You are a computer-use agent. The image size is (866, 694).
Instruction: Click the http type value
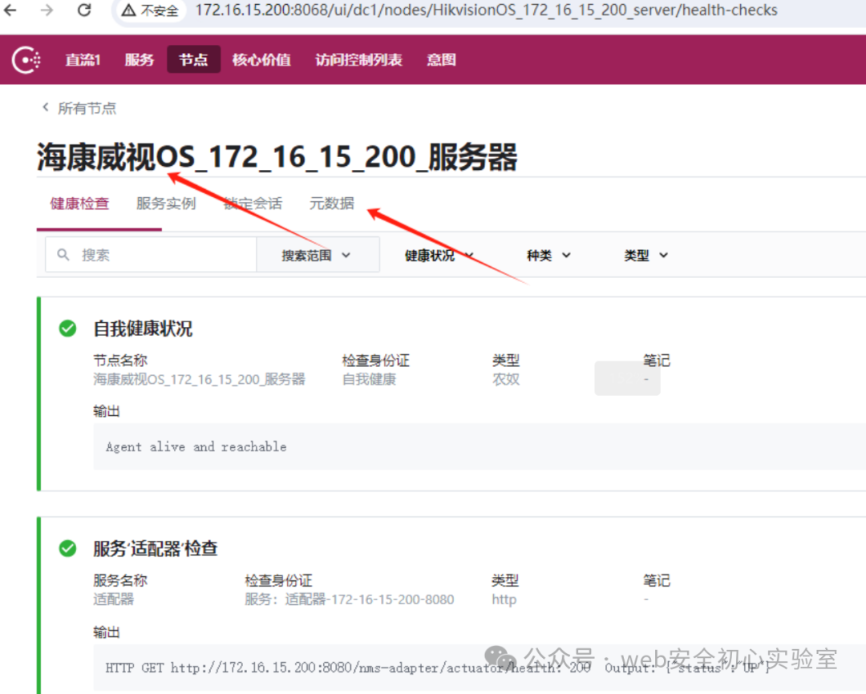pyautogui.click(x=504, y=599)
